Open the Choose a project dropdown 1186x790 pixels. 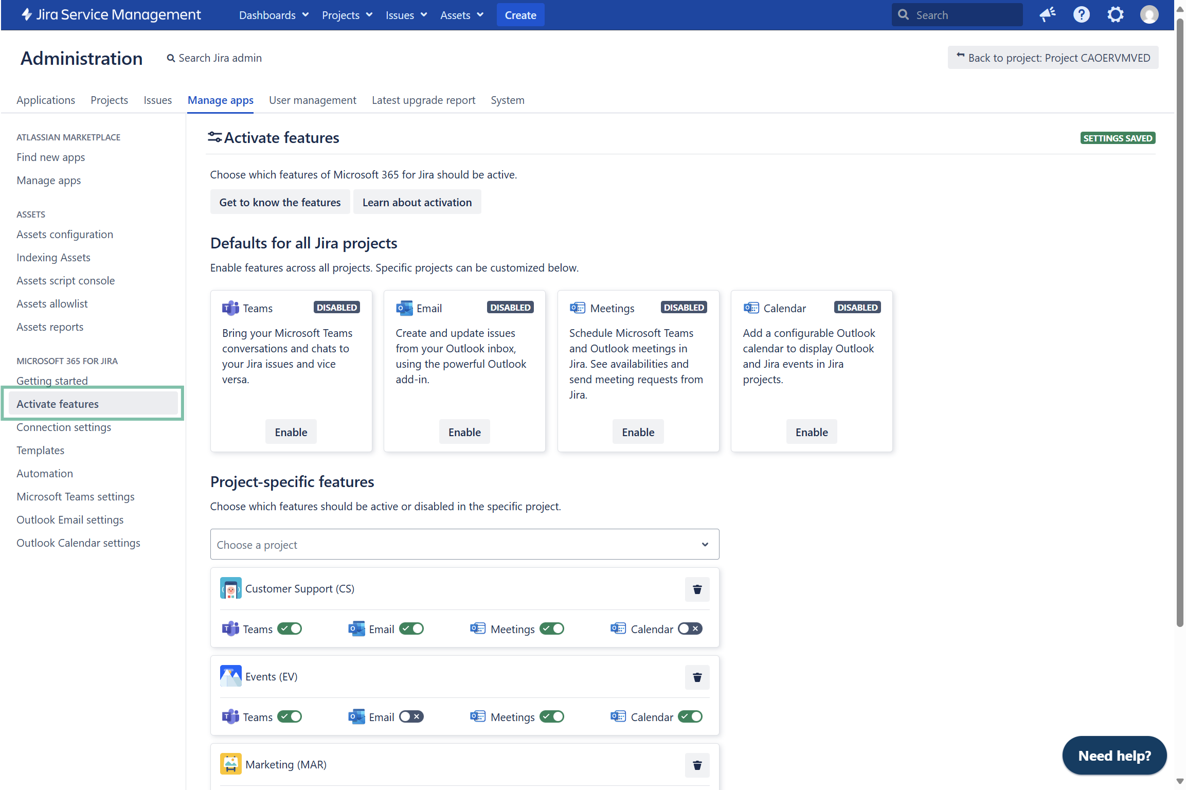click(x=464, y=544)
